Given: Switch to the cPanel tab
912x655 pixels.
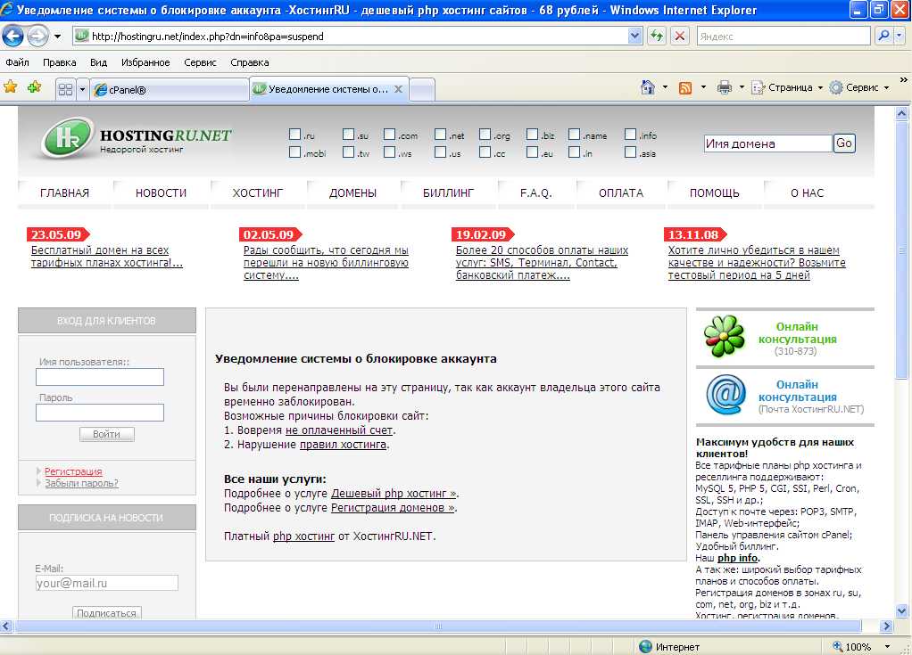Looking at the screenshot, I should tap(170, 90).
